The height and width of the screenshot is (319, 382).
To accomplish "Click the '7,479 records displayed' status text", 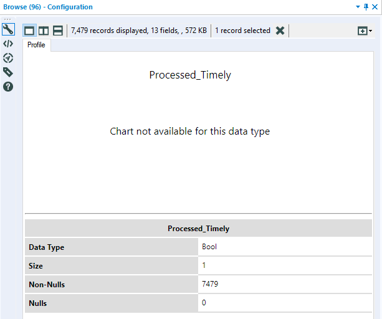I will point(139,31).
